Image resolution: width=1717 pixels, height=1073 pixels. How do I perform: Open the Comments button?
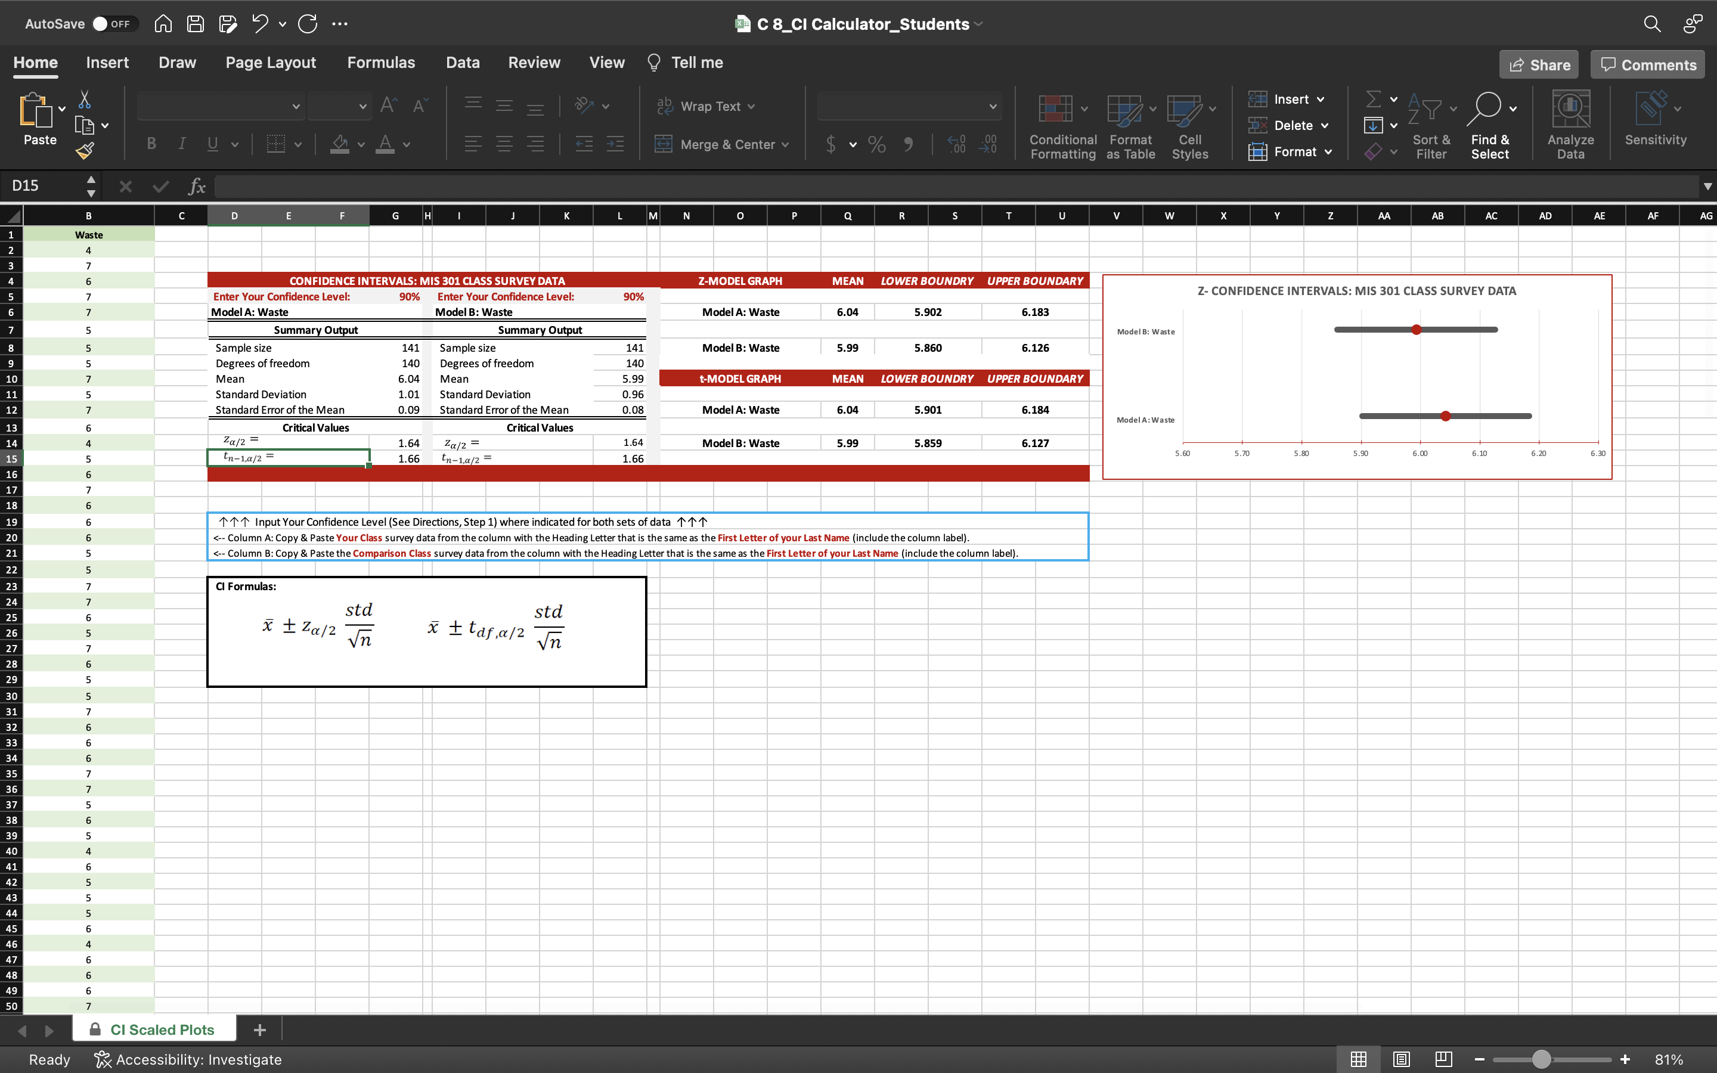1647,66
